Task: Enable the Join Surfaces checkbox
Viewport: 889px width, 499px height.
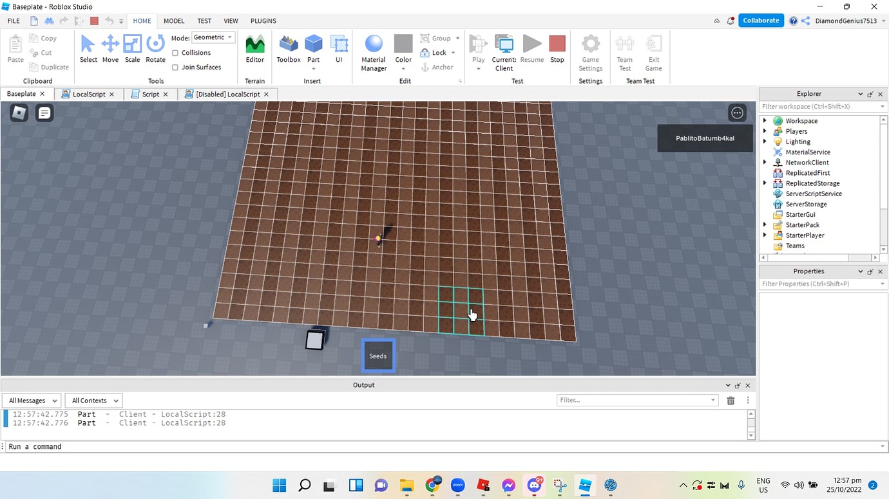Action: (x=175, y=67)
